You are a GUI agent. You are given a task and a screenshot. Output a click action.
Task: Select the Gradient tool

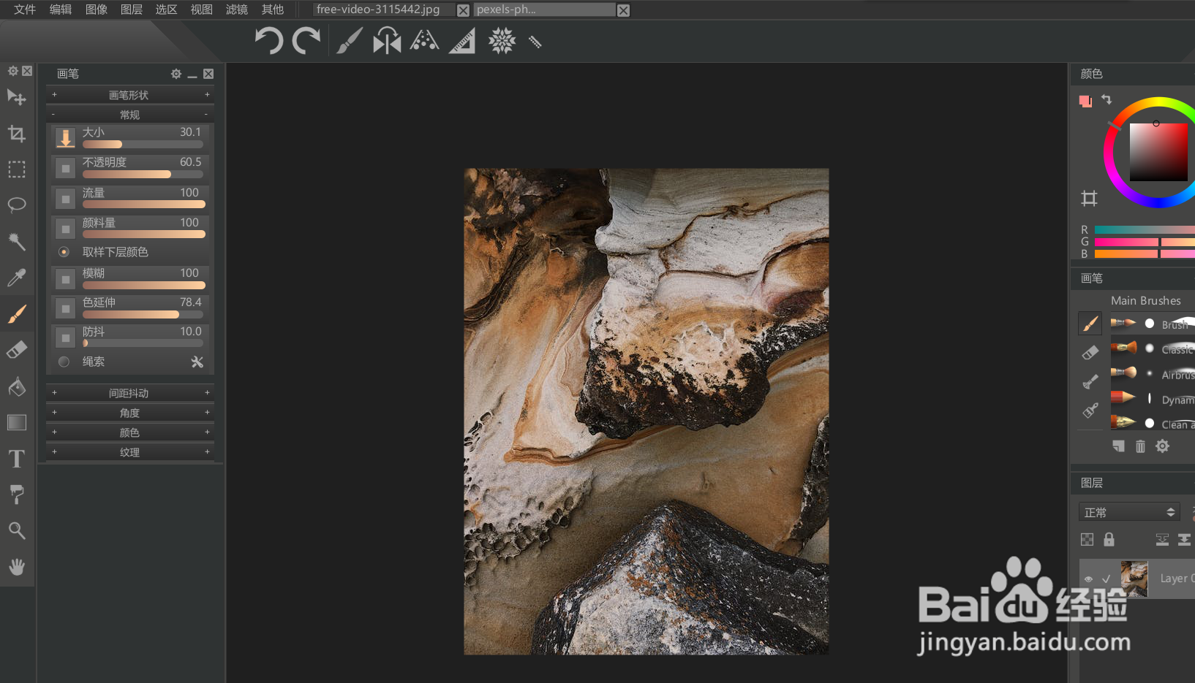pyautogui.click(x=17, y=422)
